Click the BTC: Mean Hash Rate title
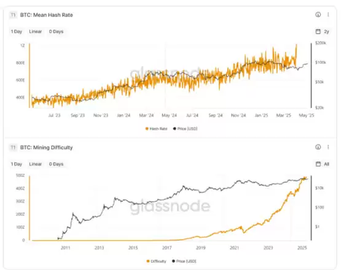341x277 pixels. click(x=47, y=15)
